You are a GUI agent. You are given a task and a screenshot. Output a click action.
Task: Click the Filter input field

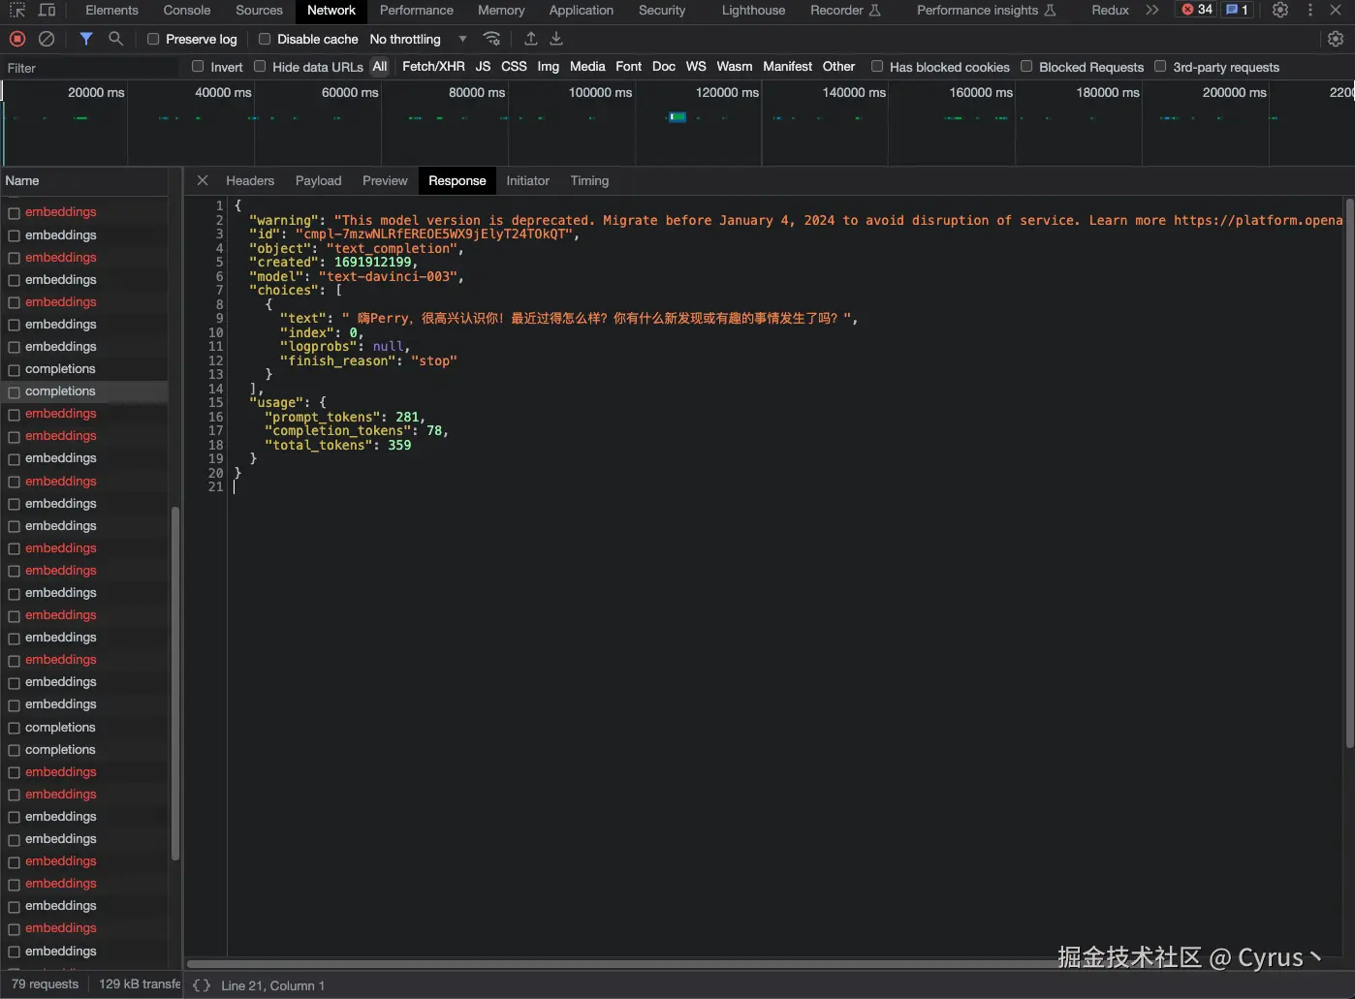(x=89, y=68)
